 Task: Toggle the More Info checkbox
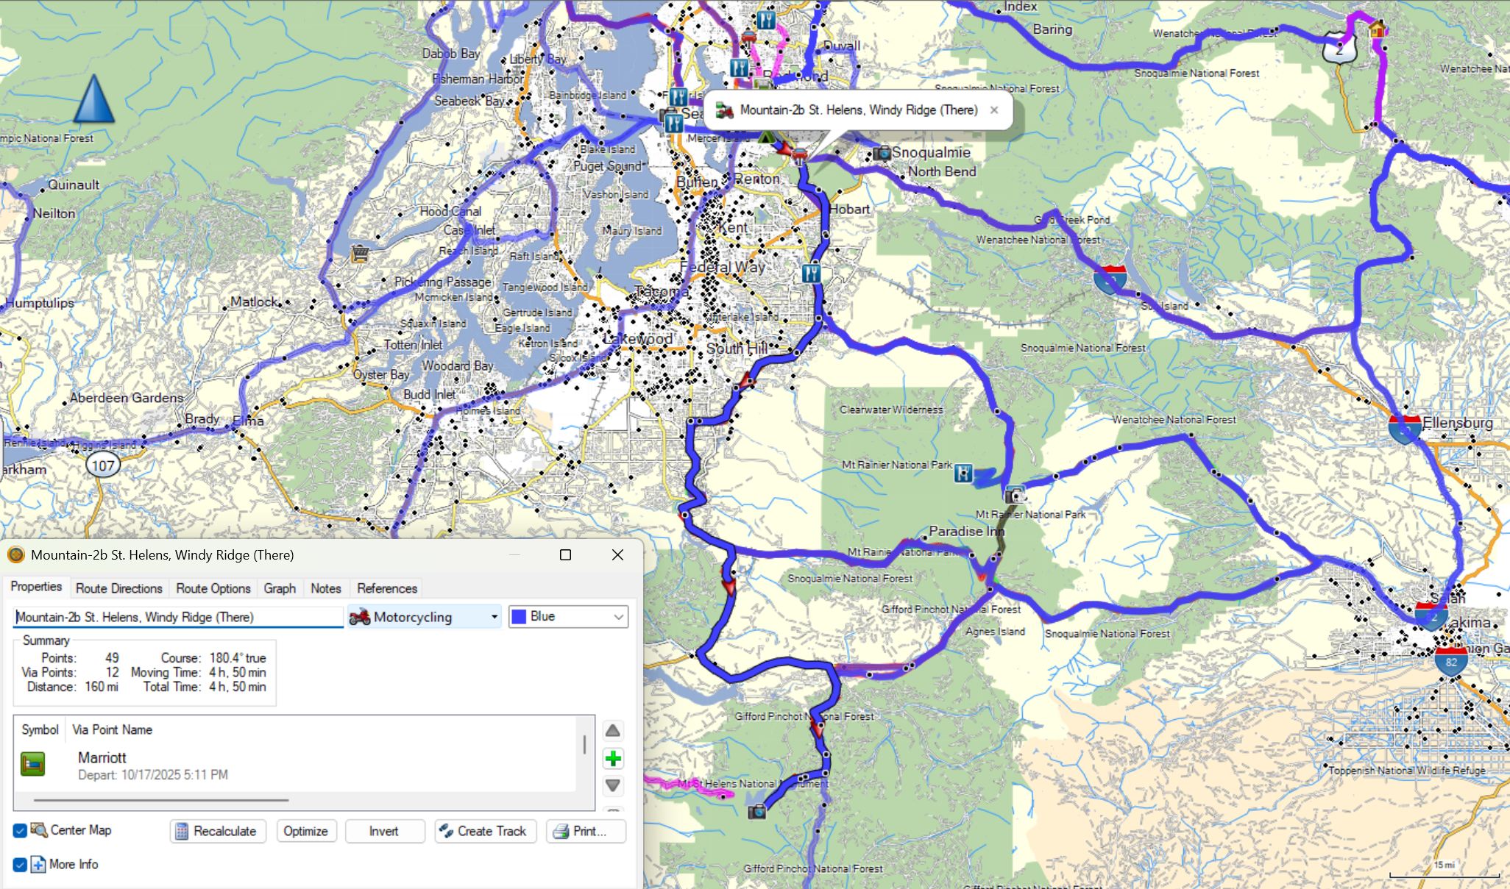(x=20, y=865)
